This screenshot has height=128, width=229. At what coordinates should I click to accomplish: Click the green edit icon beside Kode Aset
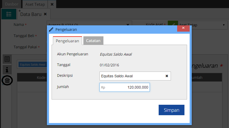click(x=172, y=25)
